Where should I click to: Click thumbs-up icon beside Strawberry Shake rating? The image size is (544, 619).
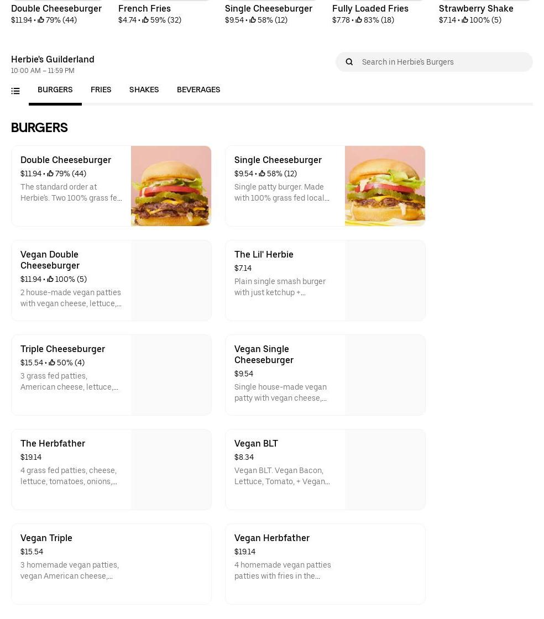(464, 20)
